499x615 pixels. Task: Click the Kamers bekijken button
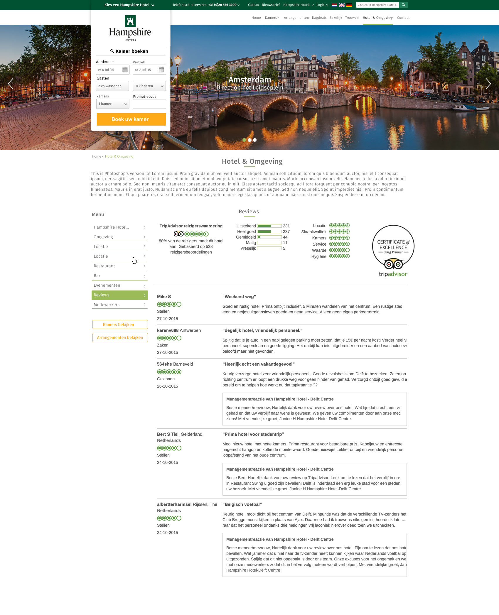(x=120, y=325)
